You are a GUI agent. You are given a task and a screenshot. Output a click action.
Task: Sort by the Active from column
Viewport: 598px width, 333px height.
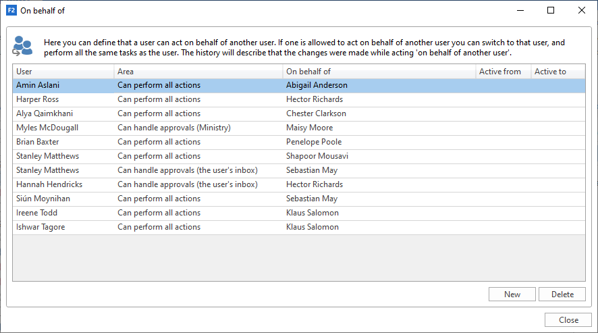point(502,72)
